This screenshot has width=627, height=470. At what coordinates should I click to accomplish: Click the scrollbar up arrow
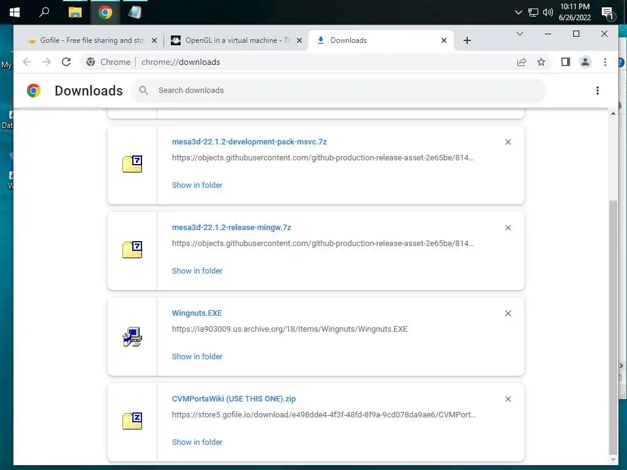612,113
